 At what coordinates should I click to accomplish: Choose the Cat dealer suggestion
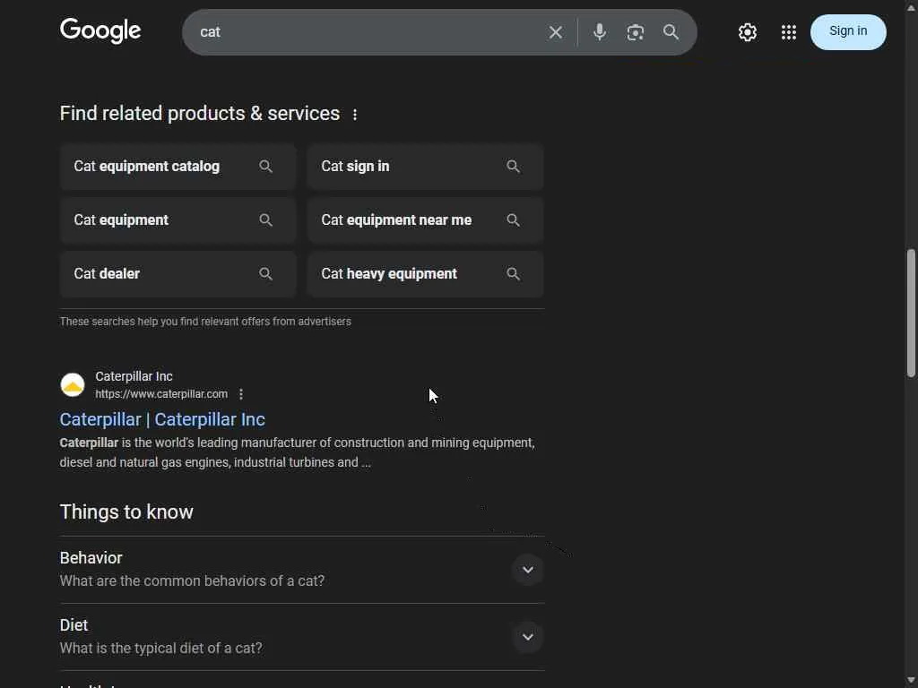[178, 274]
